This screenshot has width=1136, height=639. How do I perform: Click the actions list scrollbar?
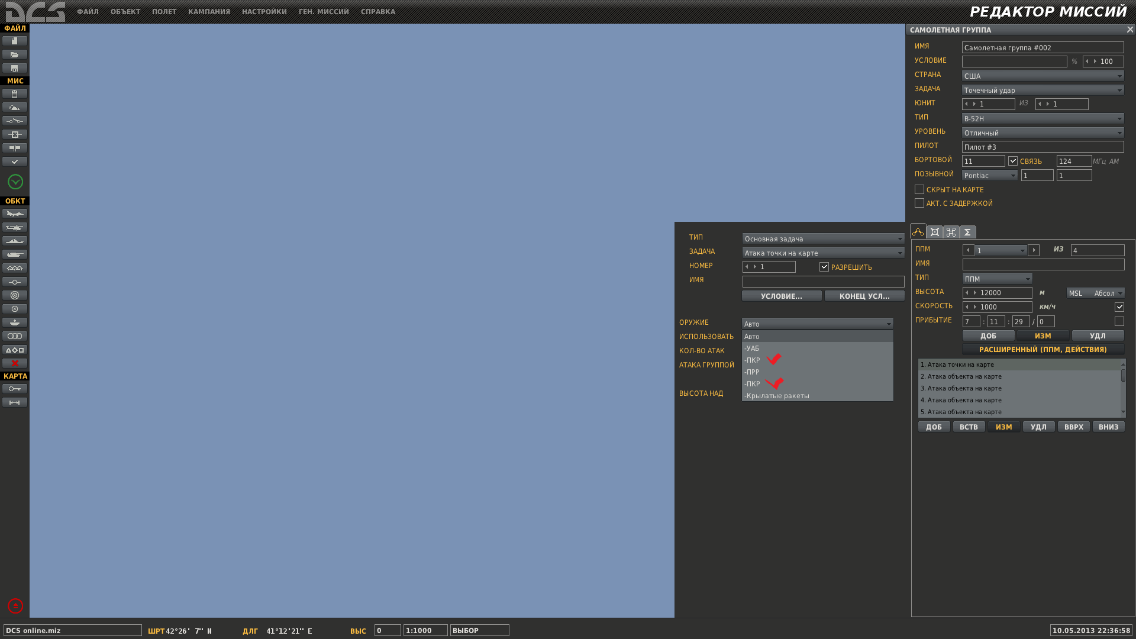[x=1123, y=388]
